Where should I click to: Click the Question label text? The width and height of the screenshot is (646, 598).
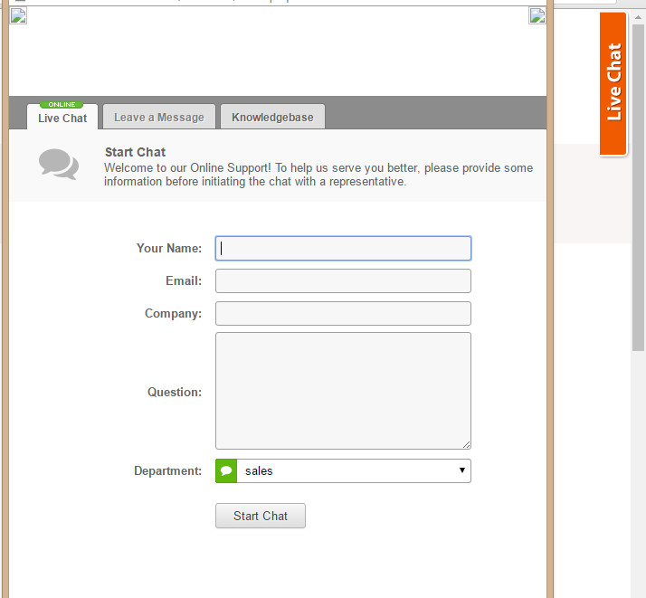(175, 392)
